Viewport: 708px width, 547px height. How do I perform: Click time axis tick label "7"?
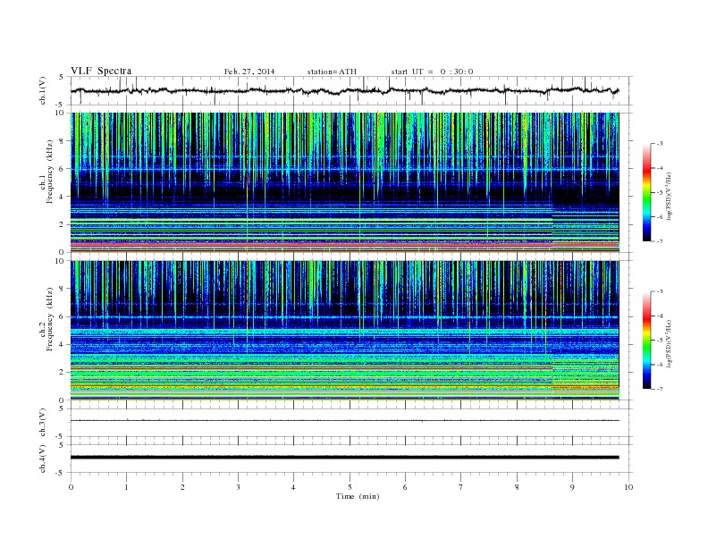tap(461, 487)
